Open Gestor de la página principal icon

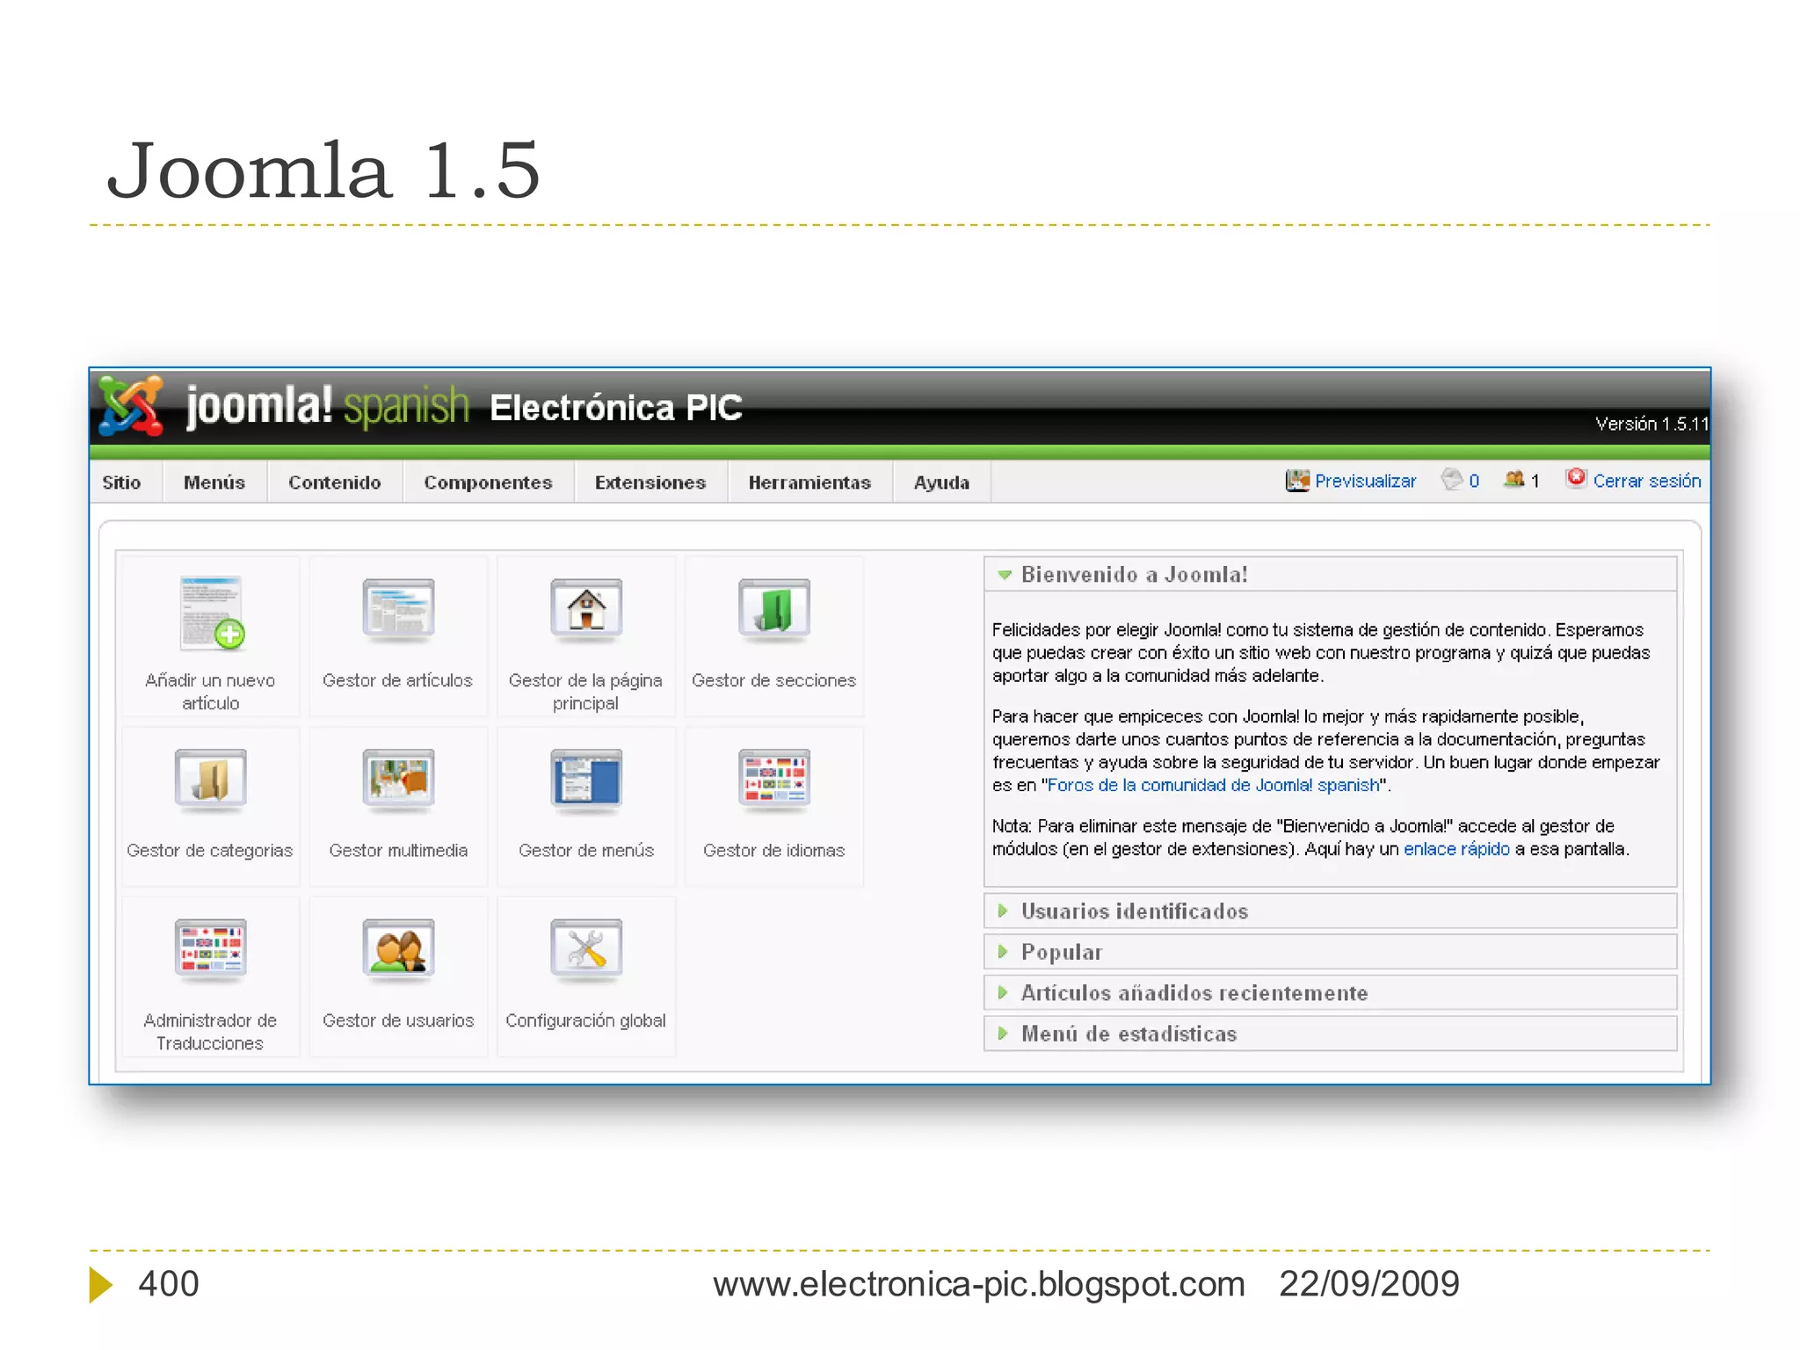[586, 609]
